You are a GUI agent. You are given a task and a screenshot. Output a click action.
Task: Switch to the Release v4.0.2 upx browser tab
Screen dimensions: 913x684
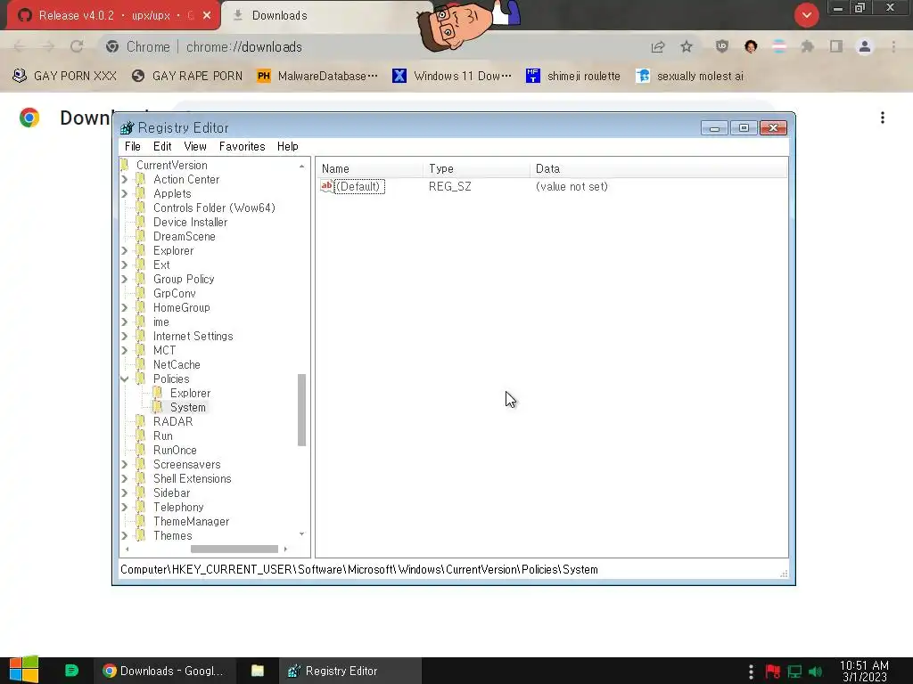(113, 16)
